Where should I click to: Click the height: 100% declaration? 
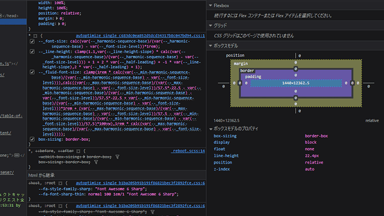tap(53, 8)
